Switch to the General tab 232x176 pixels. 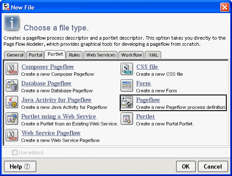click(x=15, y=55)
